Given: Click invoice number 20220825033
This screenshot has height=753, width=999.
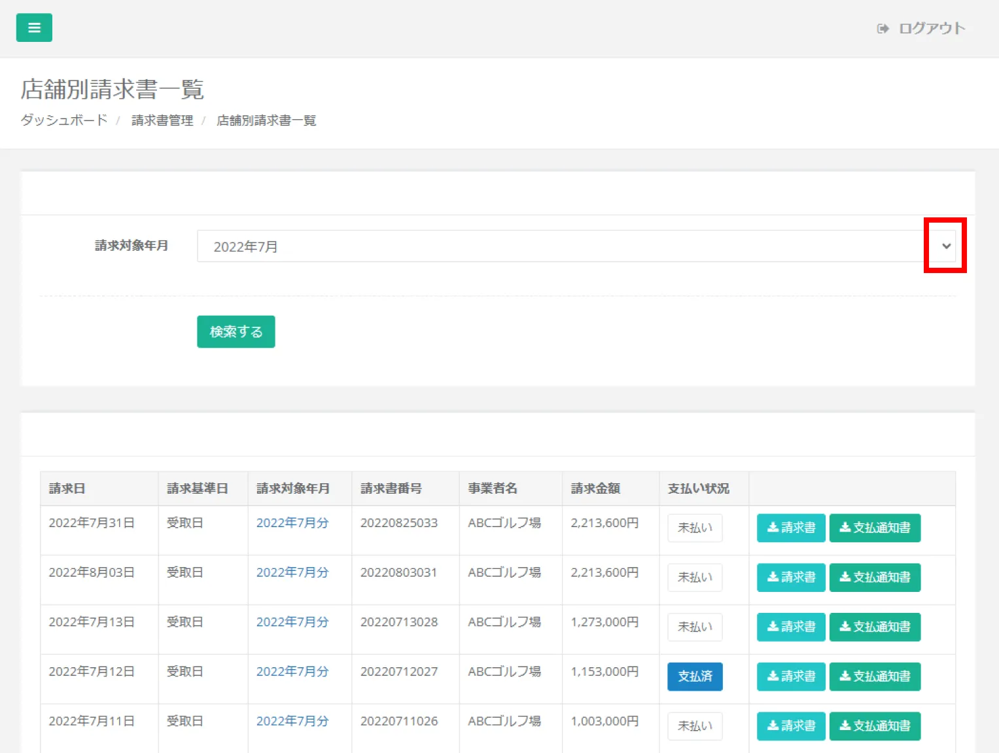Looking at the screenshot, I should point(399,523).
